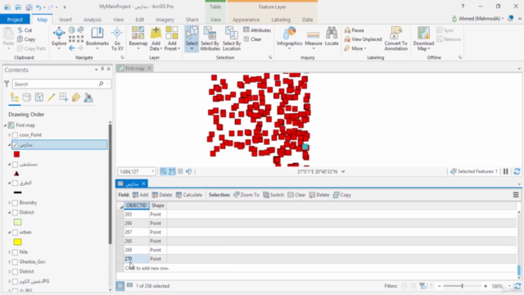
Task: Click Zoom To selection button
Action: coord(246,195)
